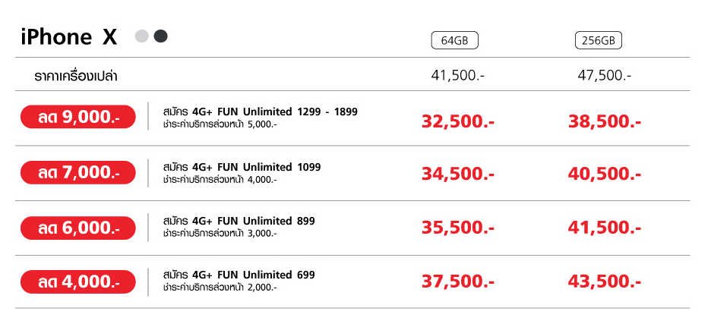Select the 32,500.- price for 64GB
Image resolution: width=711 pixels, height=327 pixels.
(458, 121)
